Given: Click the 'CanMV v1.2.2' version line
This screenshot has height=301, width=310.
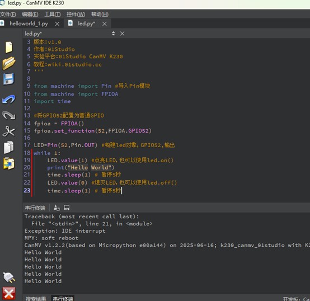Looking at the screenshot, I should pos(167,245).
